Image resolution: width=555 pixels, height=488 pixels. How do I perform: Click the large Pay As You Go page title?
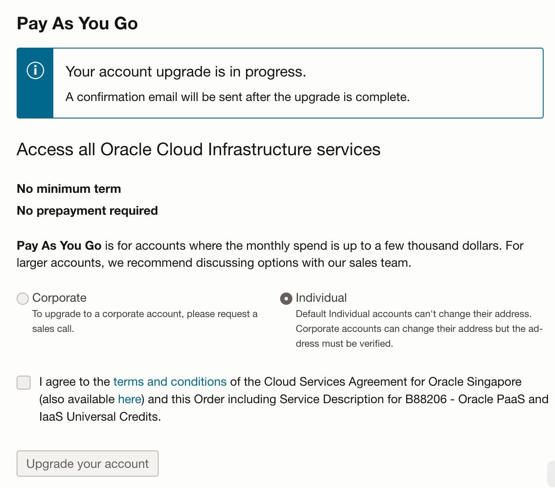[x=77, y=24]
